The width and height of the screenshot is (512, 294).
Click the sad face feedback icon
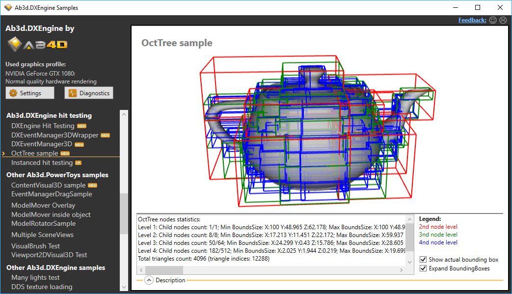503,20
